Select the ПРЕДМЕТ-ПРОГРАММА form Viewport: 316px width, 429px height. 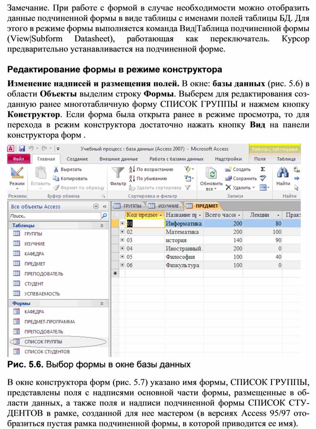(49, 322)
